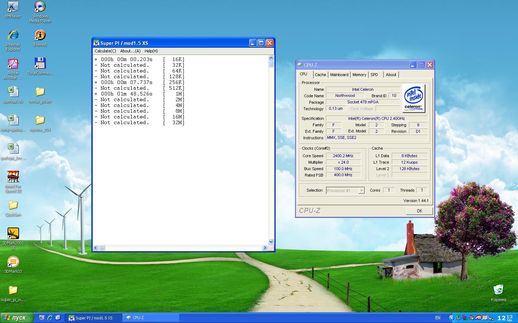The image size is (518, 323).
Task: Launch Need For Speed III icon
Action: [13, 182]
